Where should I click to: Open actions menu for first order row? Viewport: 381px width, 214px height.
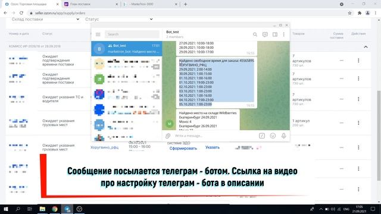pos(358,61)
